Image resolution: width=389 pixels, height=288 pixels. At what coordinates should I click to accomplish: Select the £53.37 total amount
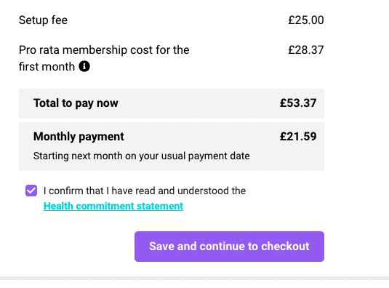[298, 103]
